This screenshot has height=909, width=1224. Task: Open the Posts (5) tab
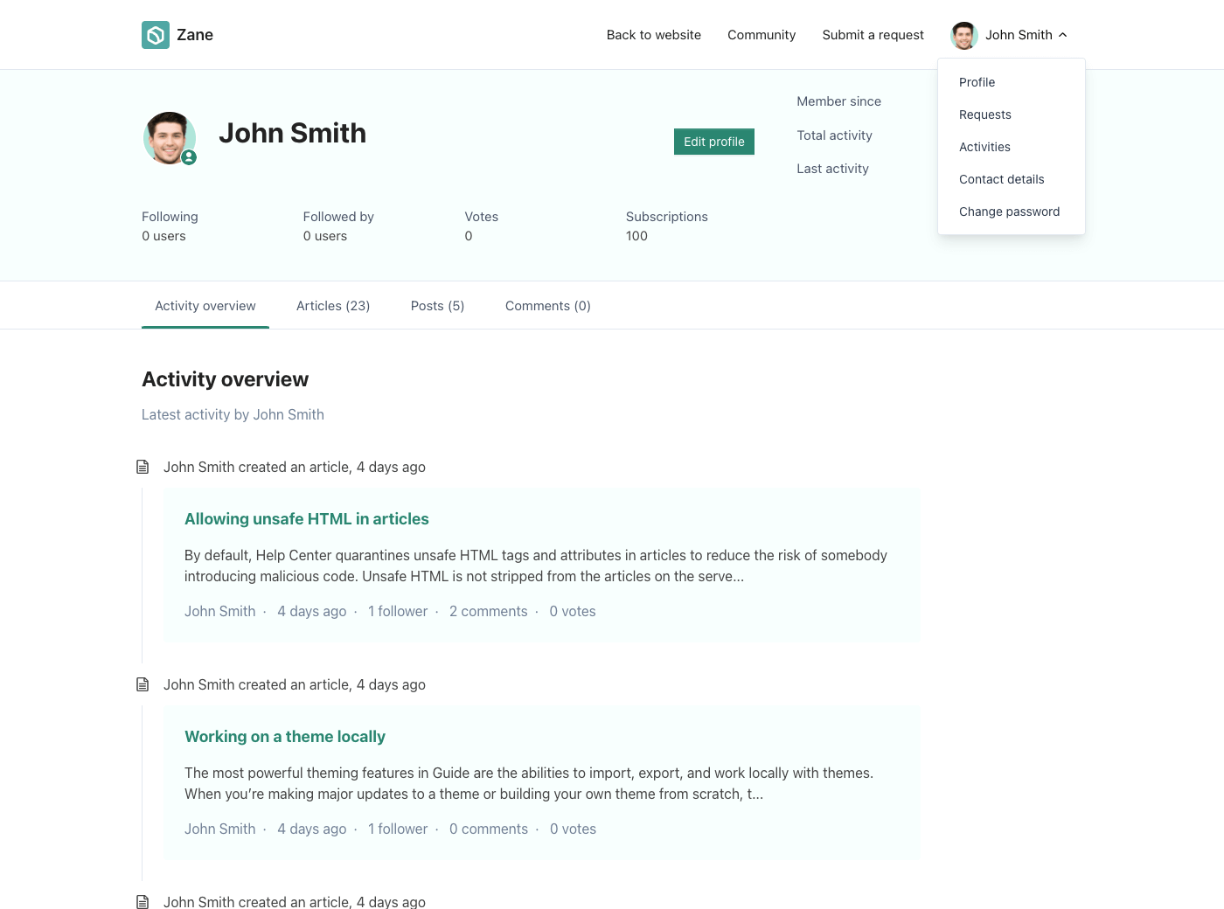point(437,306)
